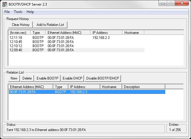Click the 1 of 256 entries counter

(175, 130)
